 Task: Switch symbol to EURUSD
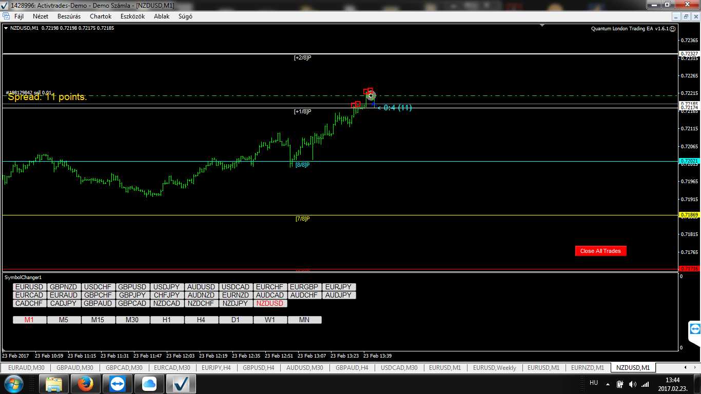click(29, 287)
